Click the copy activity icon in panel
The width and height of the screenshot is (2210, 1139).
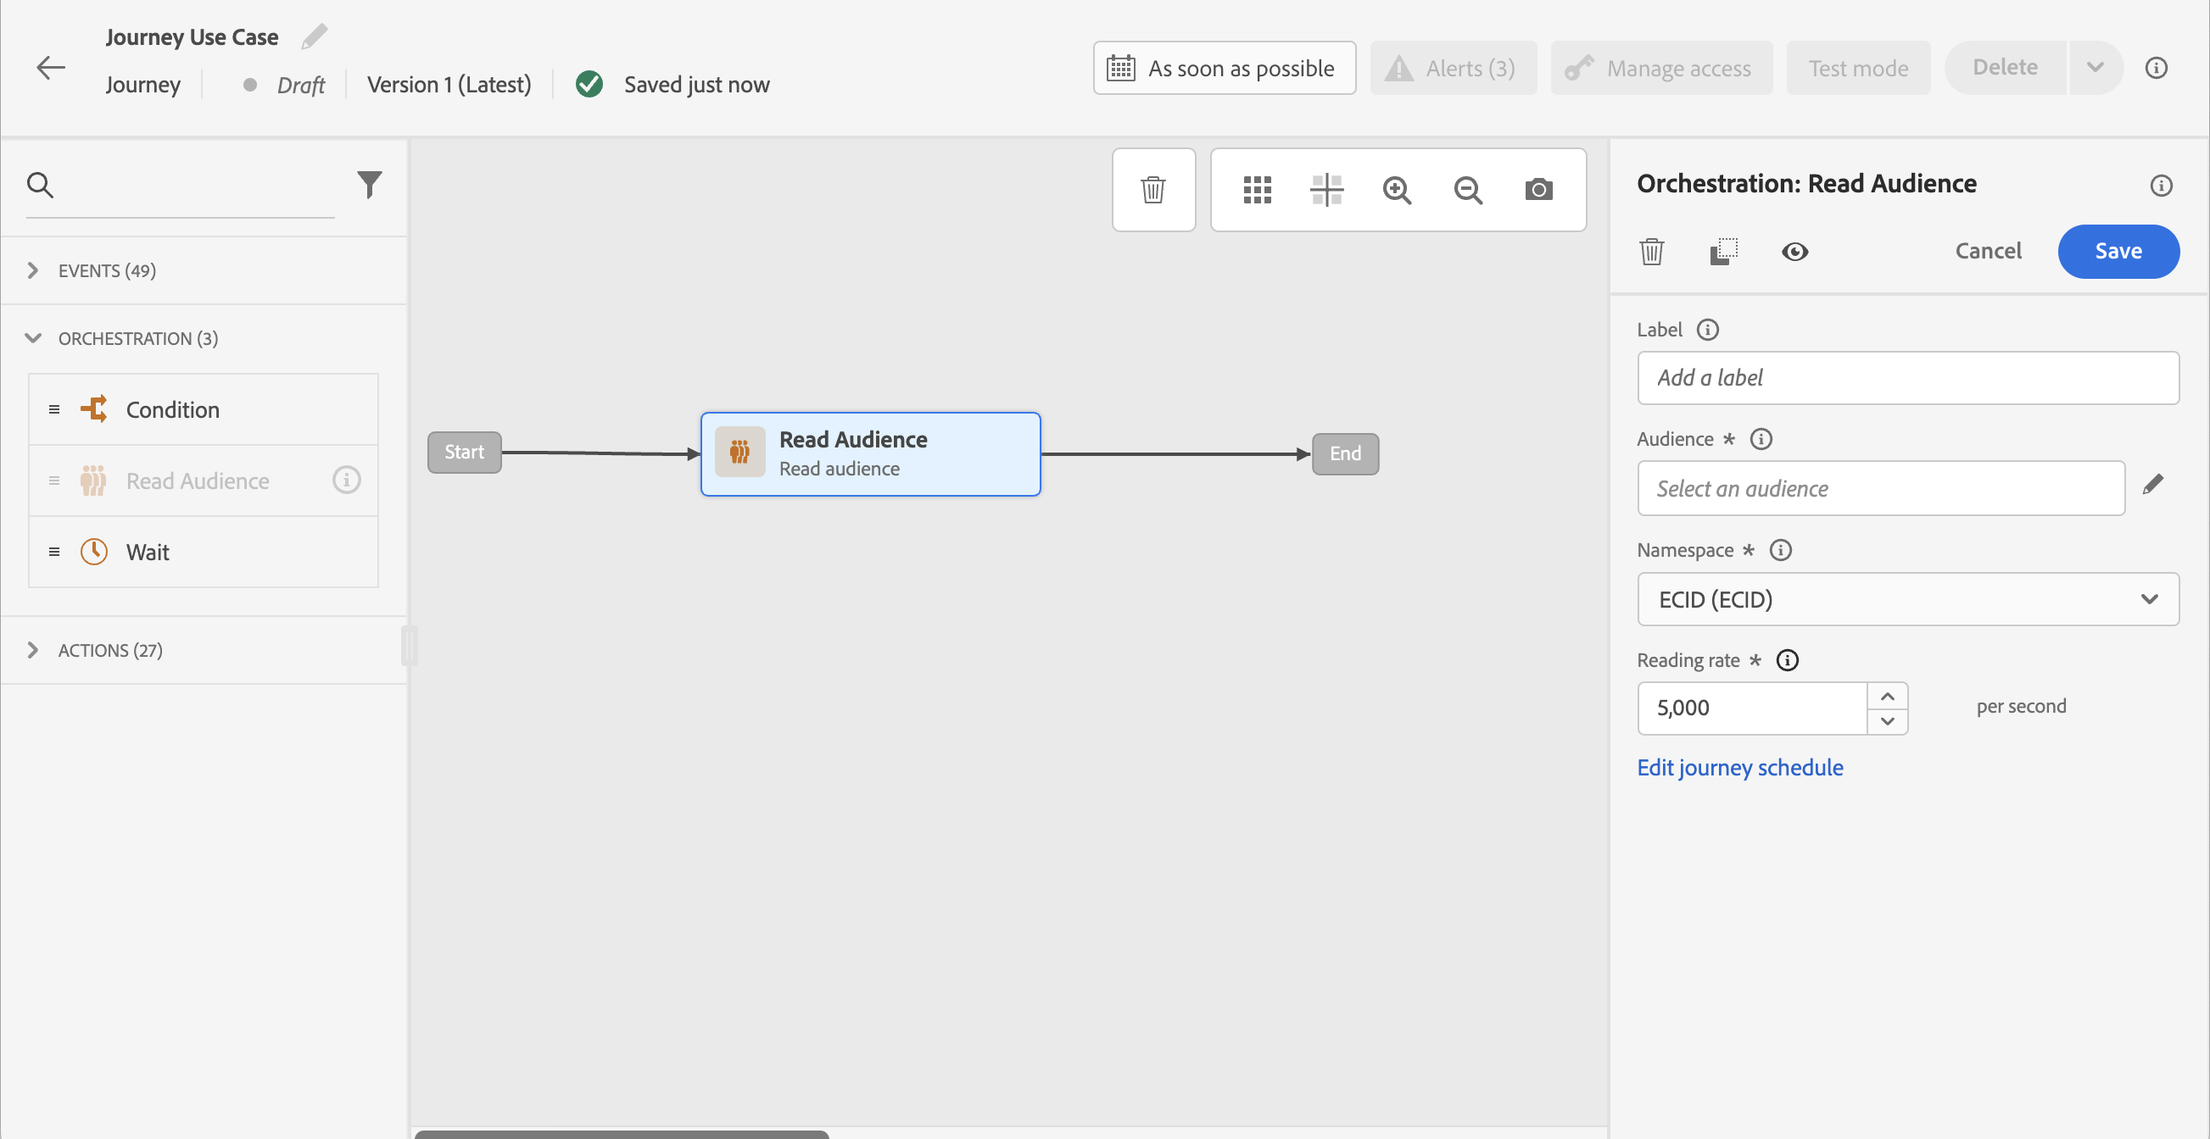pyautogui.click(x=1723, y=251)
